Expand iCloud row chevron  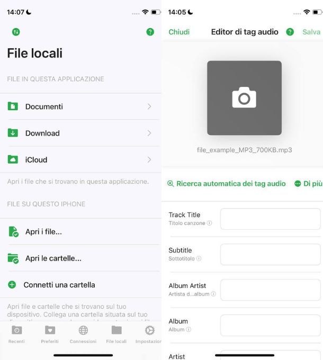[x=149, y=160]
